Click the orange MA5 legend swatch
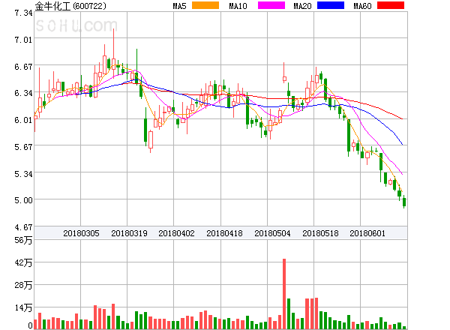The image size is (450, 330). (x=205, y=5)
